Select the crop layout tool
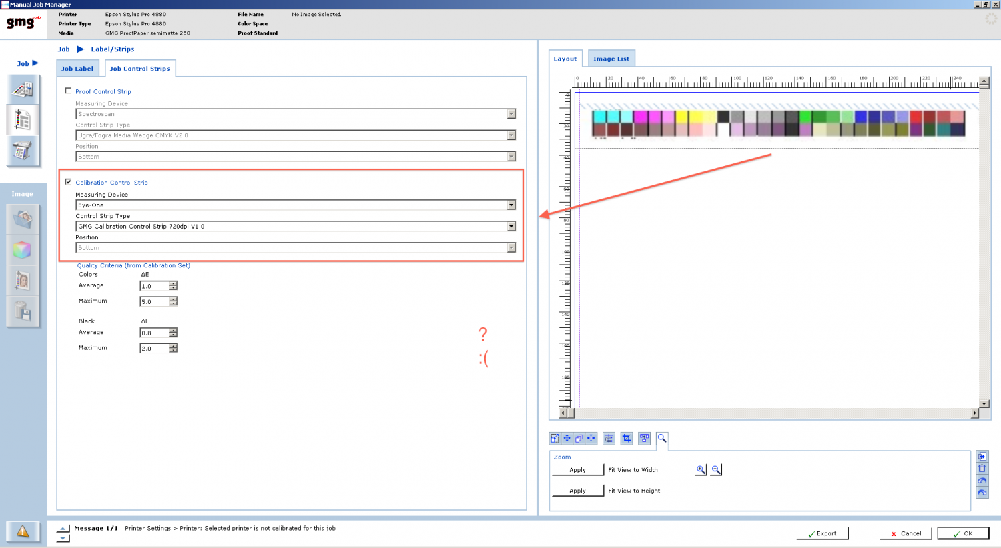 pyautogui.click(x=626, y=438)
